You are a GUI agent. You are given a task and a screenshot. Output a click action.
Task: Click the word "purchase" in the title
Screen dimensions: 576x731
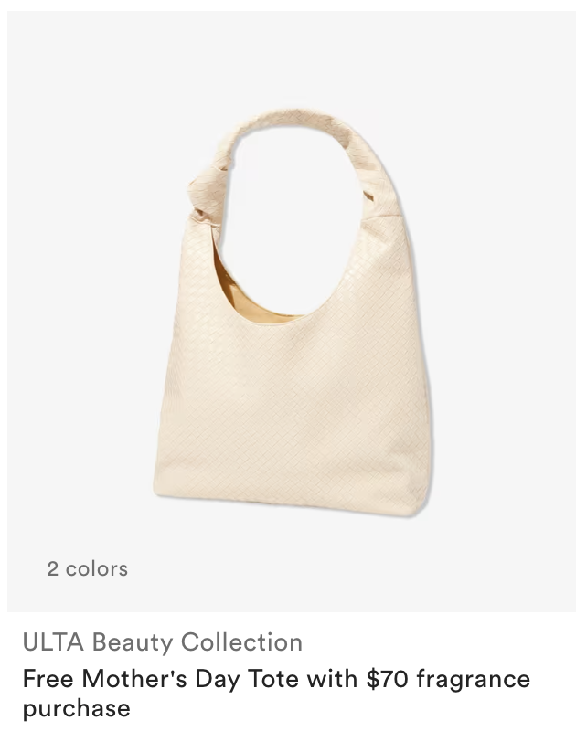[77, 709]
